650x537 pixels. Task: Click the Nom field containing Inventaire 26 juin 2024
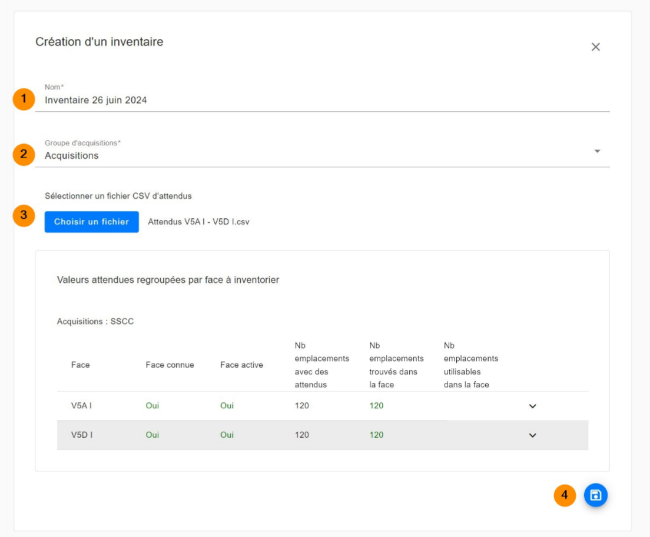click(x=236, y=100)
